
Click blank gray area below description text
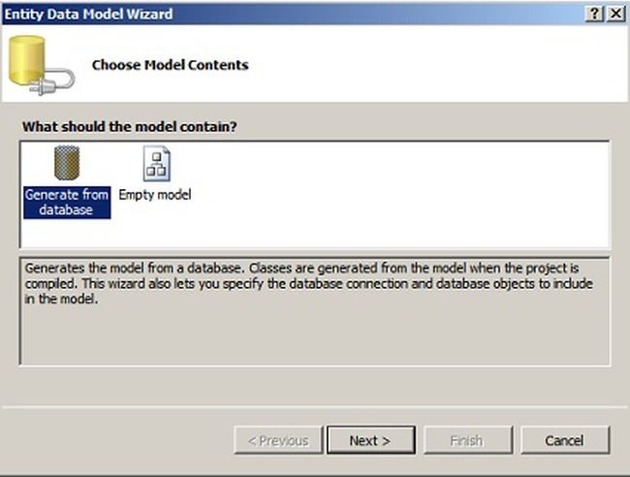point(315,339)
